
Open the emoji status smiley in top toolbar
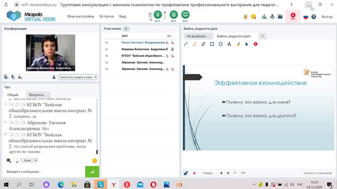tap(254, 16)
